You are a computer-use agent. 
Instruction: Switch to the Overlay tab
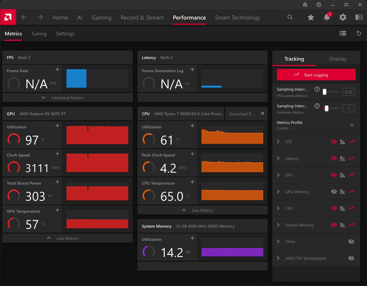pos(338,59)
